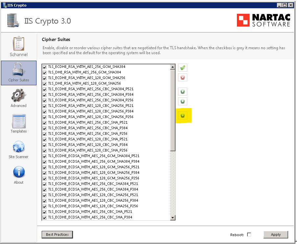The height and width of the screenshot is (245, 297).
Task: Select row TLS_ECDHE_RSA_WITH_AES_256_CBC_SHA_P384
Action: coord(106,128)
